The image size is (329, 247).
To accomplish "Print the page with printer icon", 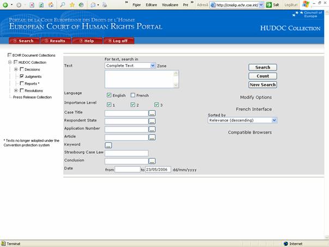I will pos(105,5).
